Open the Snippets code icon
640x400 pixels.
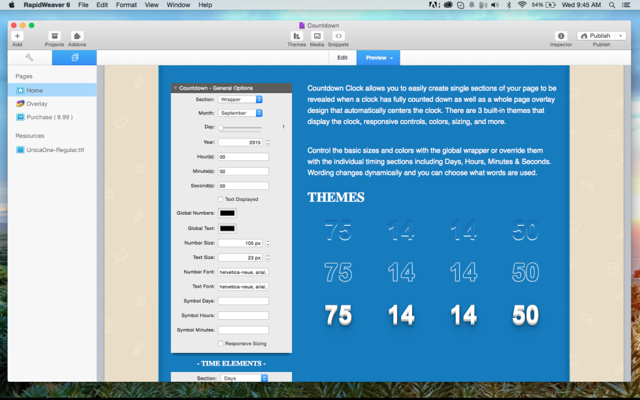pyautogui.click(x=338, y=36)
